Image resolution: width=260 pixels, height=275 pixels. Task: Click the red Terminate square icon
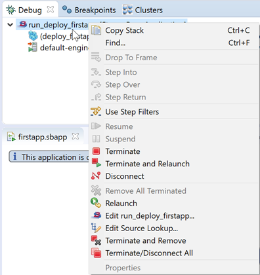coord(96,151)
